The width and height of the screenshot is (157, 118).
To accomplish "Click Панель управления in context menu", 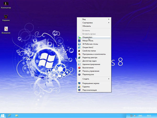I will pyautogui.click(x=91, y=71).
